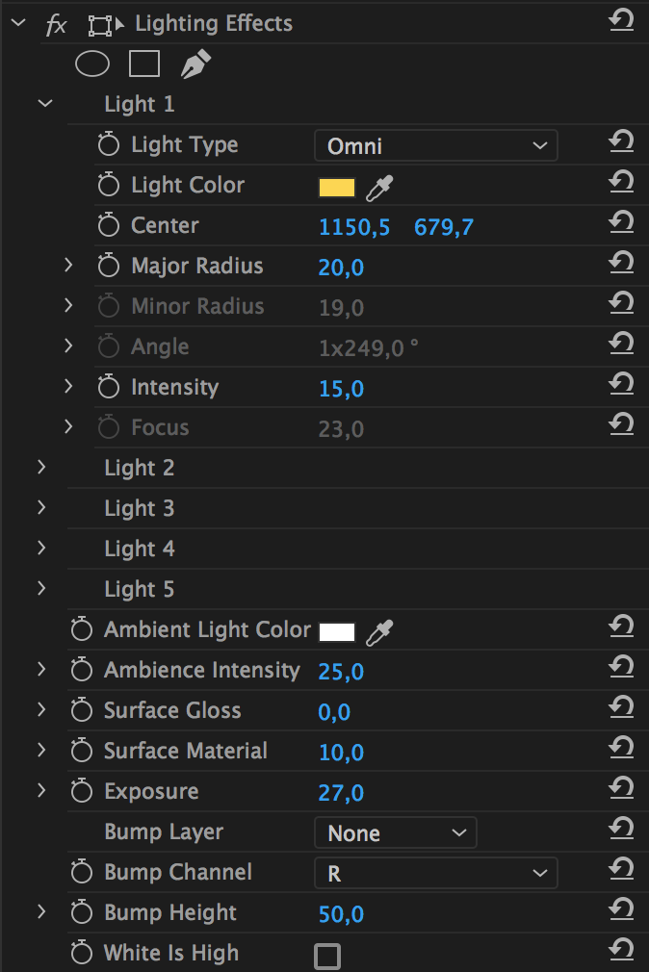Pick Ambient Light Color with eyedropper

pos(379,632)
